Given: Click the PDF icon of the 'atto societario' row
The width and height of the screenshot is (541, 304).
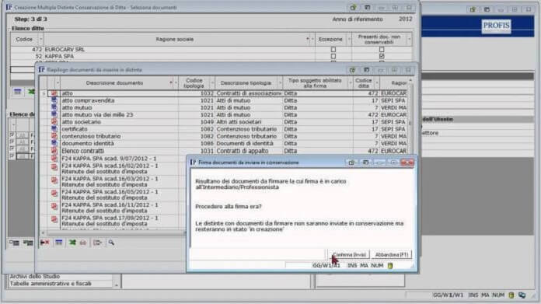Looking at the screenshot, I should coord(54,122).
